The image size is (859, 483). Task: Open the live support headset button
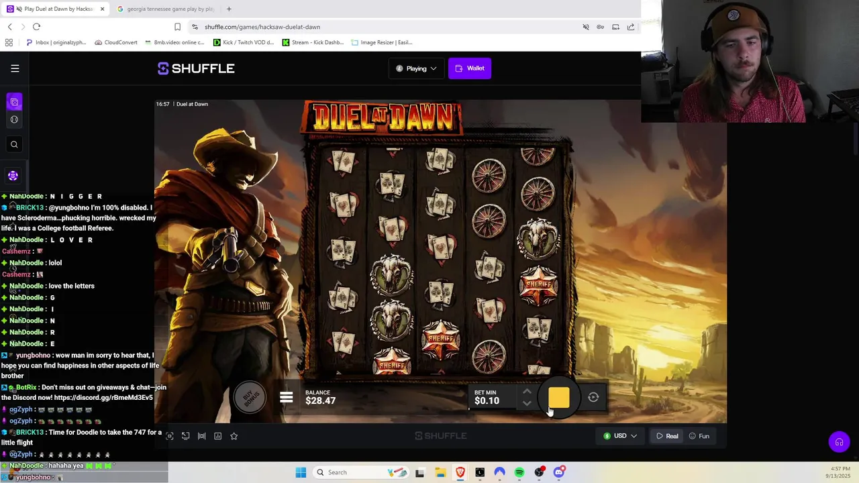click(x=839, y=442)
